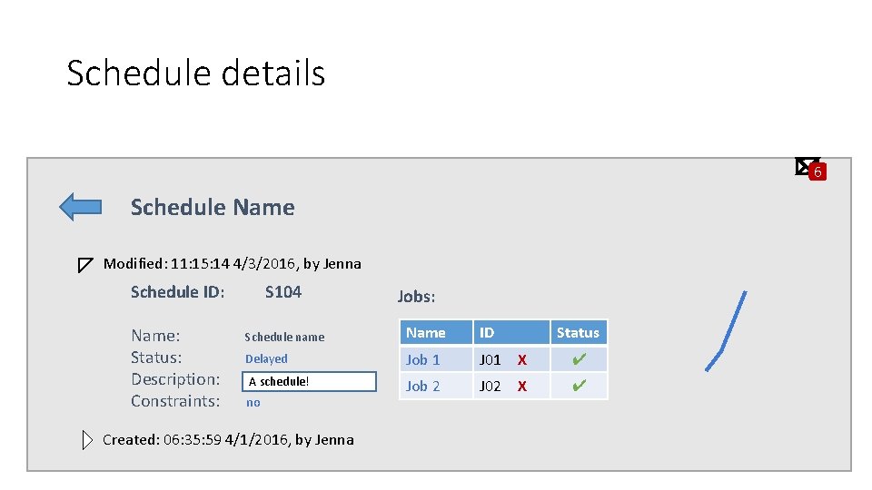Click the green checkmark for Job 1
This screenshot has height=490, width=872.
click(578, 360)
